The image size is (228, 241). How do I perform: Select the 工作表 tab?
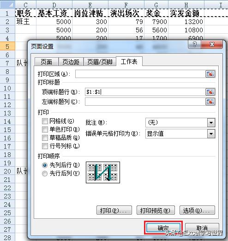pos(129,61)
